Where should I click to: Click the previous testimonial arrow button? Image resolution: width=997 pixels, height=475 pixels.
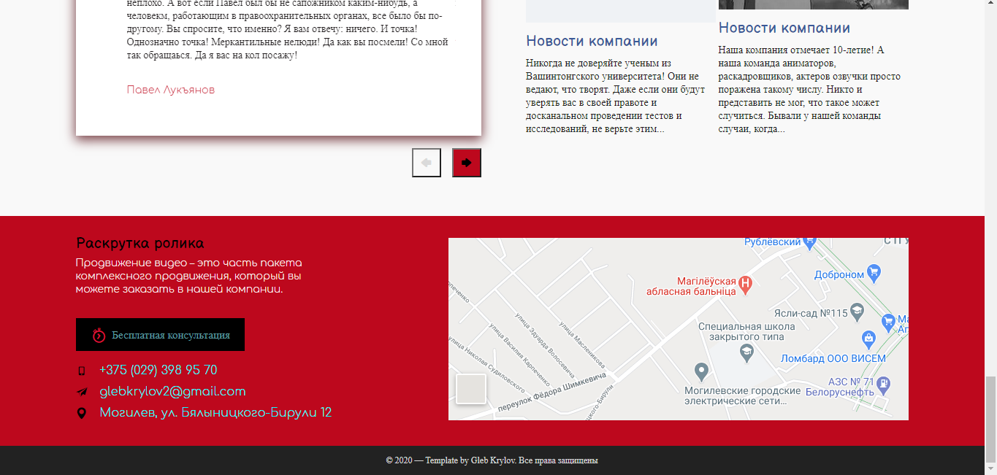427,163
